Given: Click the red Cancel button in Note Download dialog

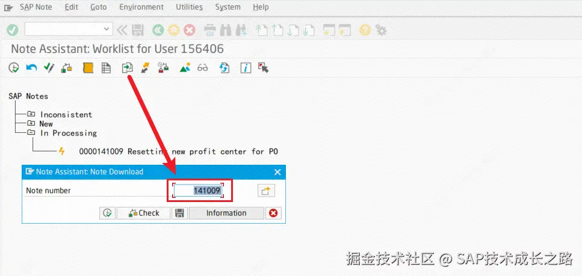Looking at the screenshot, I should [x=274, y=213].
